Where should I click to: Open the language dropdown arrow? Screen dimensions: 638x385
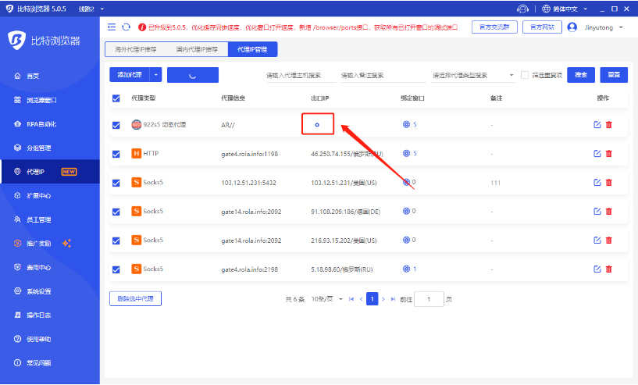coord(586,9)
